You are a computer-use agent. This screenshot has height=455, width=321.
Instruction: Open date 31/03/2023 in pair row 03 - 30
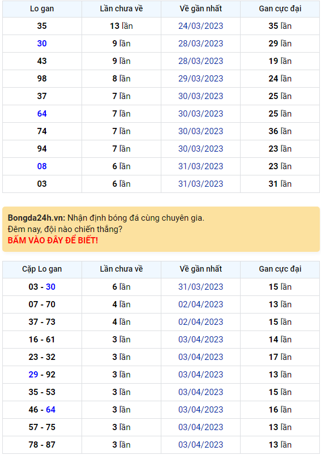[200, 287]
